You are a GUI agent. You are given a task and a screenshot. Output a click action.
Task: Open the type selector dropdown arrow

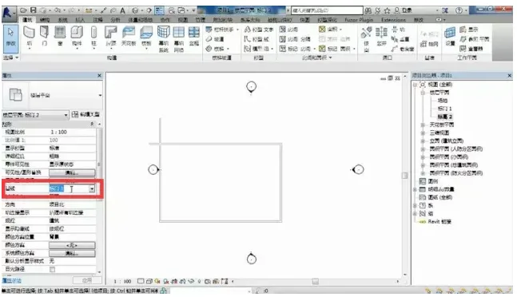pyautogui.click(x=100, y=96)
